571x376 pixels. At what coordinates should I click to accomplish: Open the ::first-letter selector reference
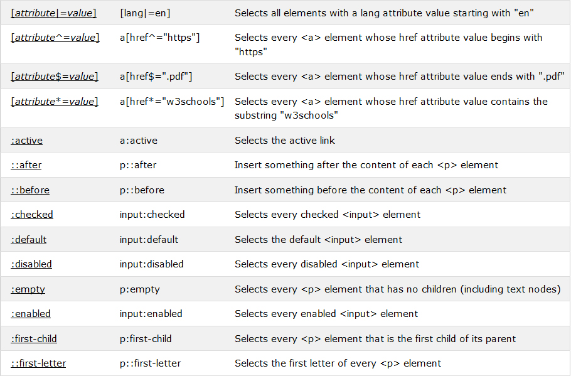pyautogui.click(x=38, y=363)
